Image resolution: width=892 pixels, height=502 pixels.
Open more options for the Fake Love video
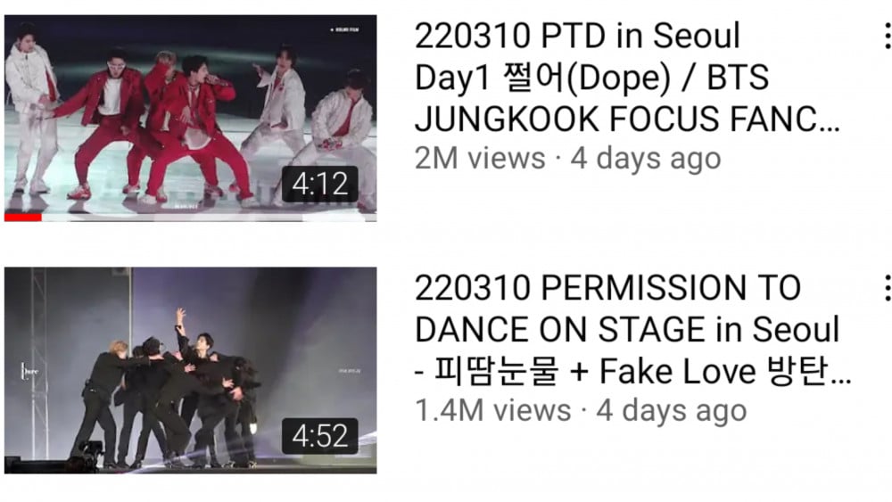(x=887, y=288)
